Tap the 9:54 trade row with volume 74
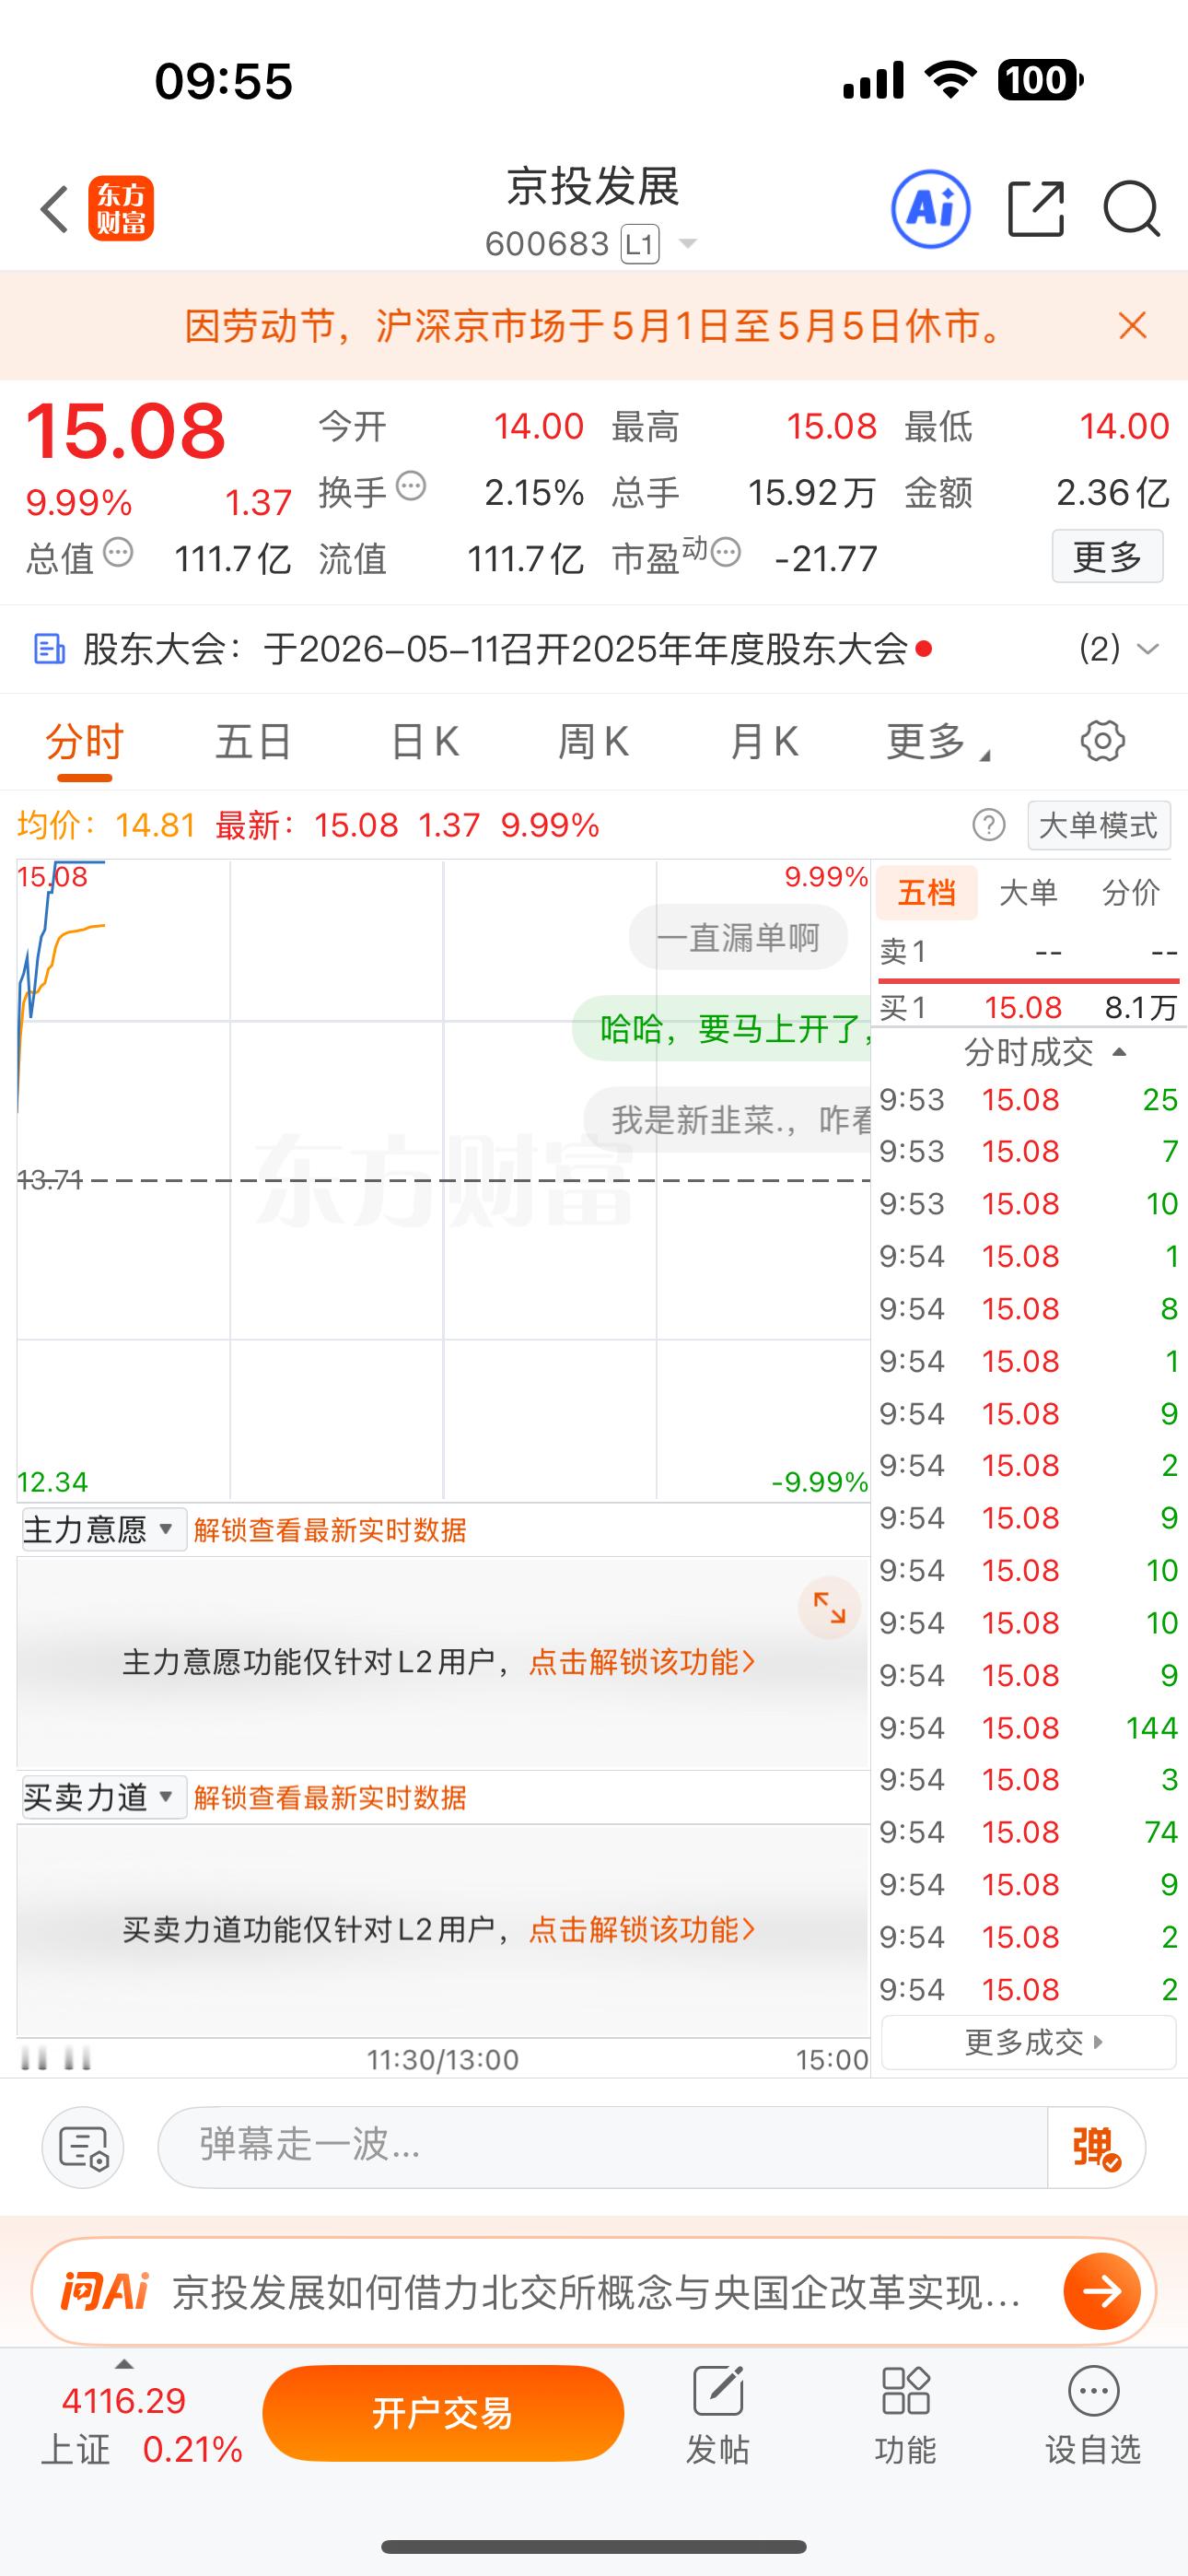 [1028, 1832]
